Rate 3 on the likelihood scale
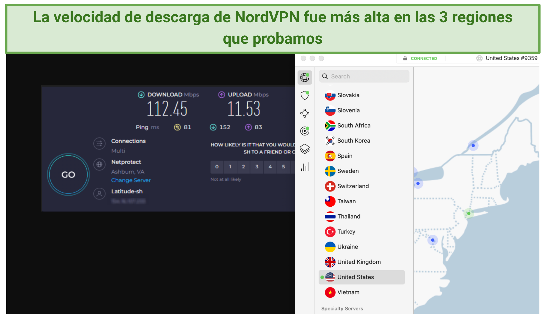 pyautogui.click(x=257, y=167)
